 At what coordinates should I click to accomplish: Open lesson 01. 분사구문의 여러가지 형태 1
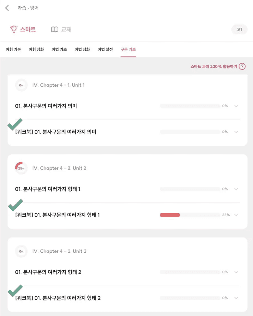(x=48, y=189)
